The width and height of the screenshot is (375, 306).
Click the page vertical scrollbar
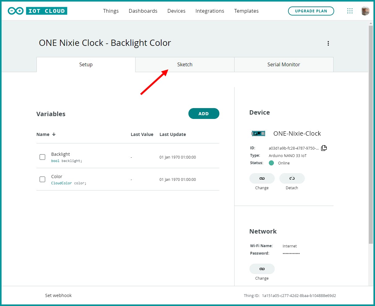pos(371,135)
